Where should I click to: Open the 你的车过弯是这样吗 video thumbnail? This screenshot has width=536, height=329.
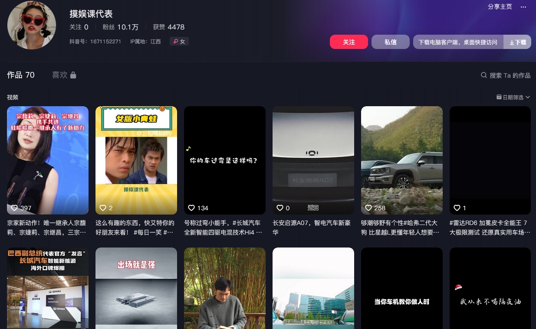coord(225,160)
